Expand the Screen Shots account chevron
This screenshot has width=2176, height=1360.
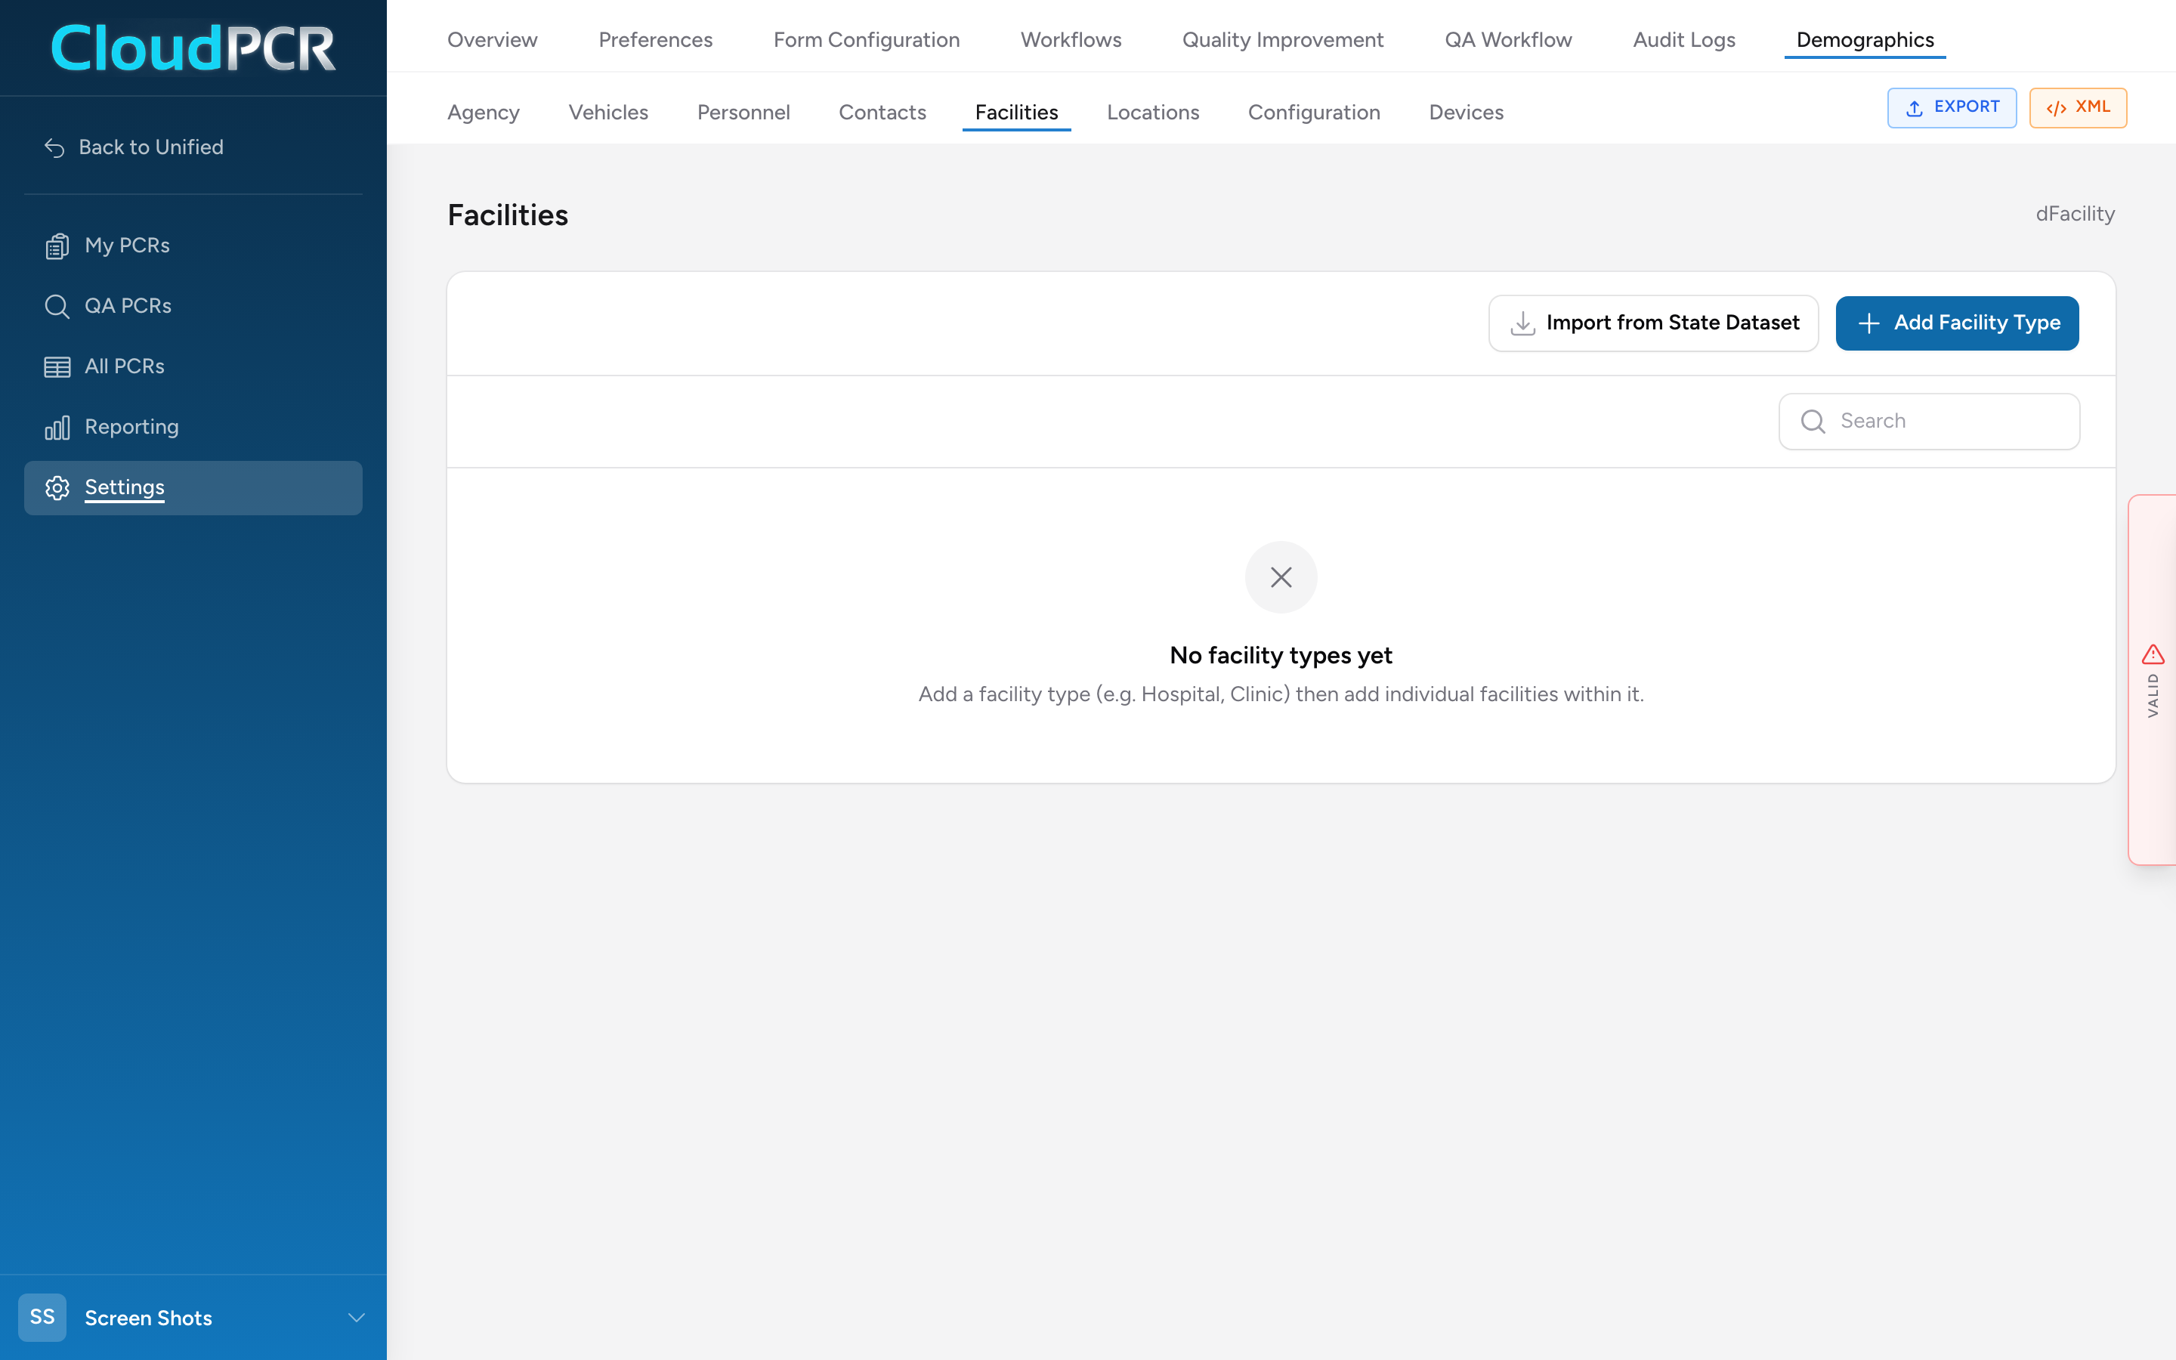coord(356,1318)
